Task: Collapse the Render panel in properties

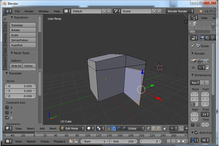Action: pyautogui.click(x=192, y=53)
